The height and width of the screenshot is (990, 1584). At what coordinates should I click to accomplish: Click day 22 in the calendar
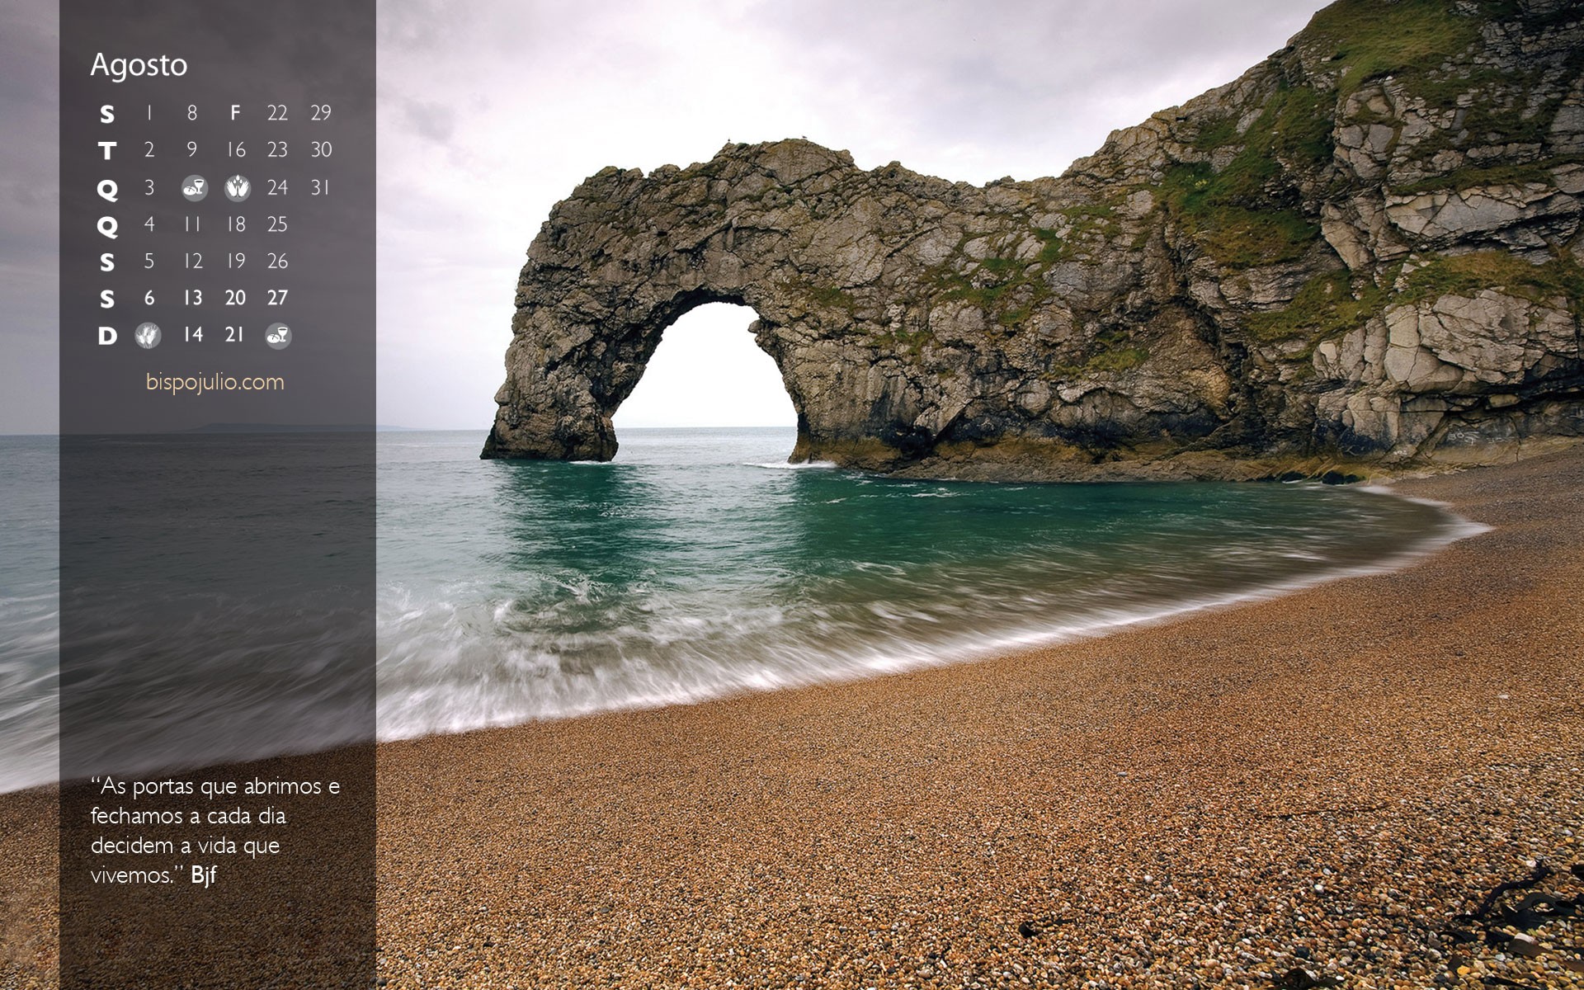pos(277,113)
